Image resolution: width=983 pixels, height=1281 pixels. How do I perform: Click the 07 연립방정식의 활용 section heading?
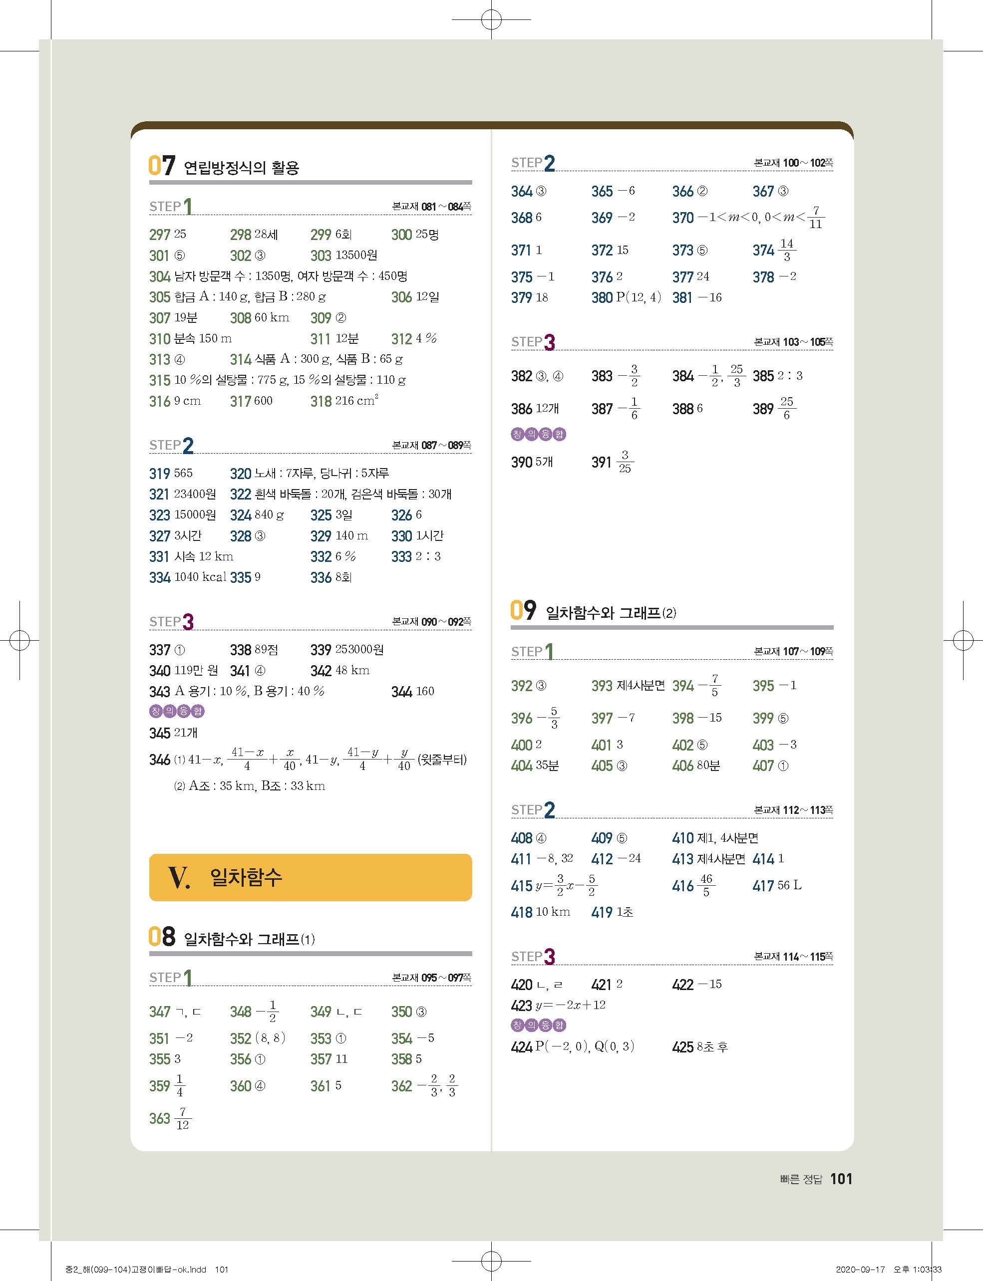pyautogui.click(x=224, y=166)
